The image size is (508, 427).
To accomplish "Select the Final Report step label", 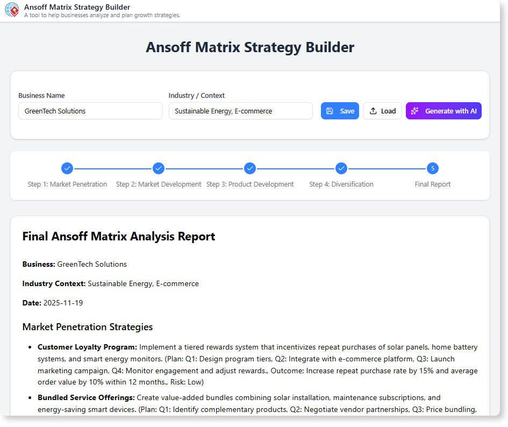I will tap(432, 184).
